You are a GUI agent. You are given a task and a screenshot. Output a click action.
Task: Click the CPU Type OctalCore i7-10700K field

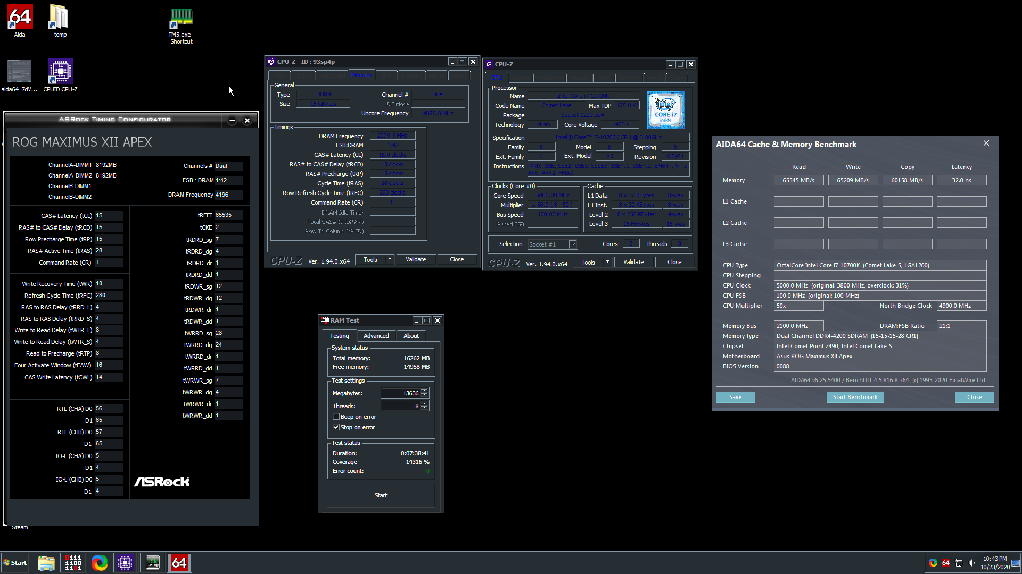point(880,265)
